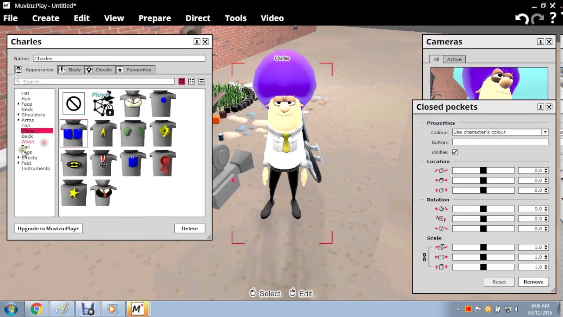563x317 pixels.
Task: Switch to small grid thumbnail view
Action: [191, 81]
